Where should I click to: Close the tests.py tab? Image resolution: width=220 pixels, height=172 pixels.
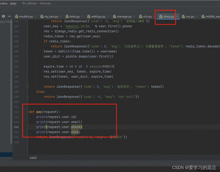[82, 16]
